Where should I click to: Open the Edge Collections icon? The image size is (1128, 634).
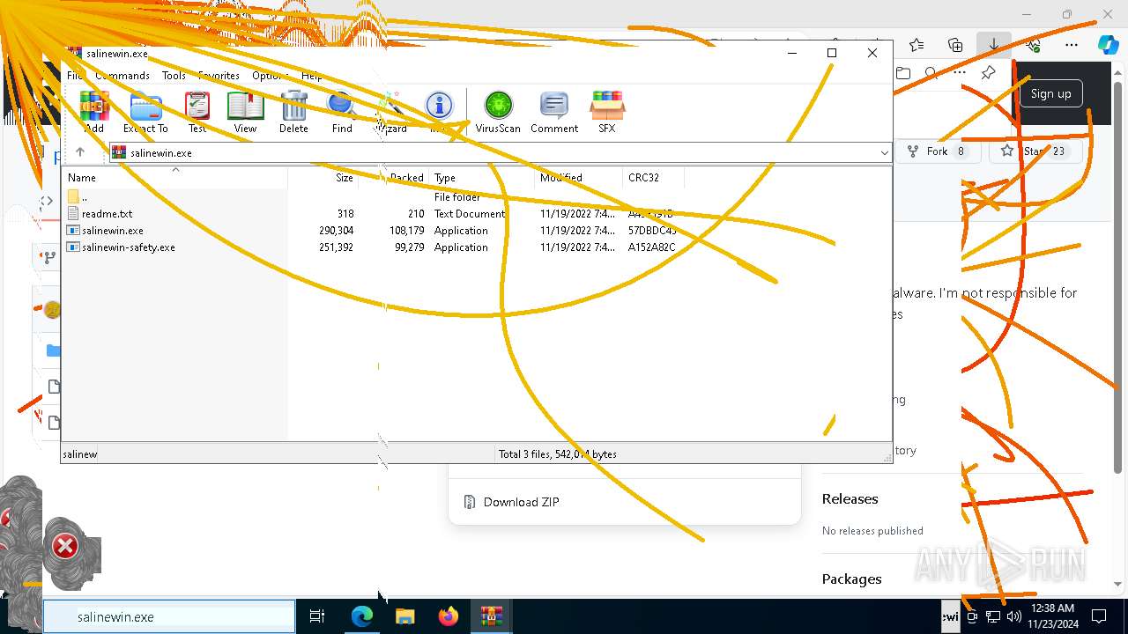pyautogui.click(x=955, y=45)
